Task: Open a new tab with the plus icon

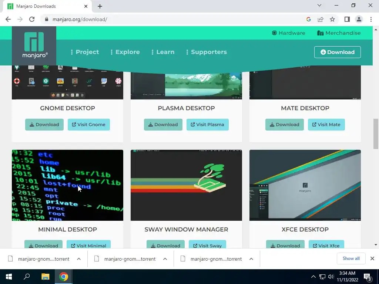Action: coord(100,6)
